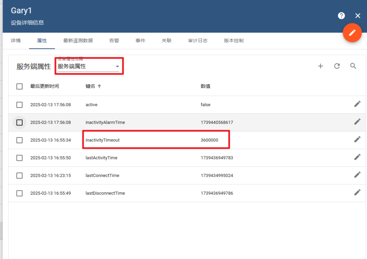Check the inactivityAlarmTime row checkbox
Screen dimensions: 367x259
[19, 123]
